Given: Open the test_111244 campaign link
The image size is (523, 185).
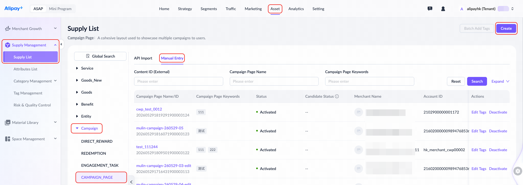Looking at the screenshot, I should pos(147,147).
